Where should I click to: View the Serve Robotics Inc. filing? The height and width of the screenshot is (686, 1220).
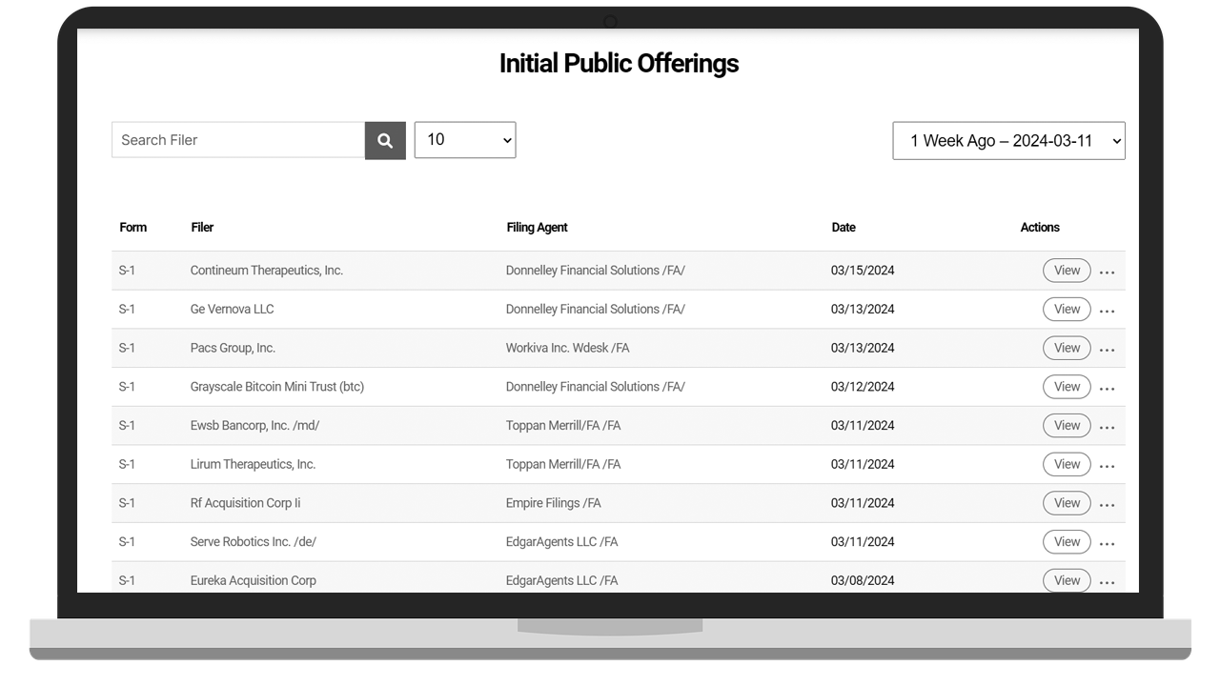[x=1067, y=542]
